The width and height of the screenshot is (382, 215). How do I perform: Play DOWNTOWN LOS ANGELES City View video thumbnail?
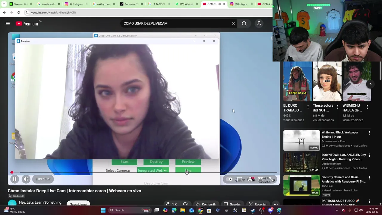[x=301, y=163]
